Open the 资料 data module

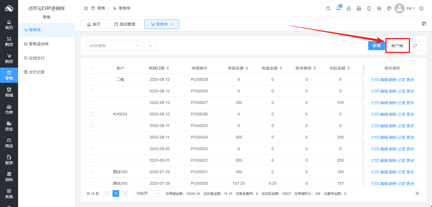click(x=9, y=177)
